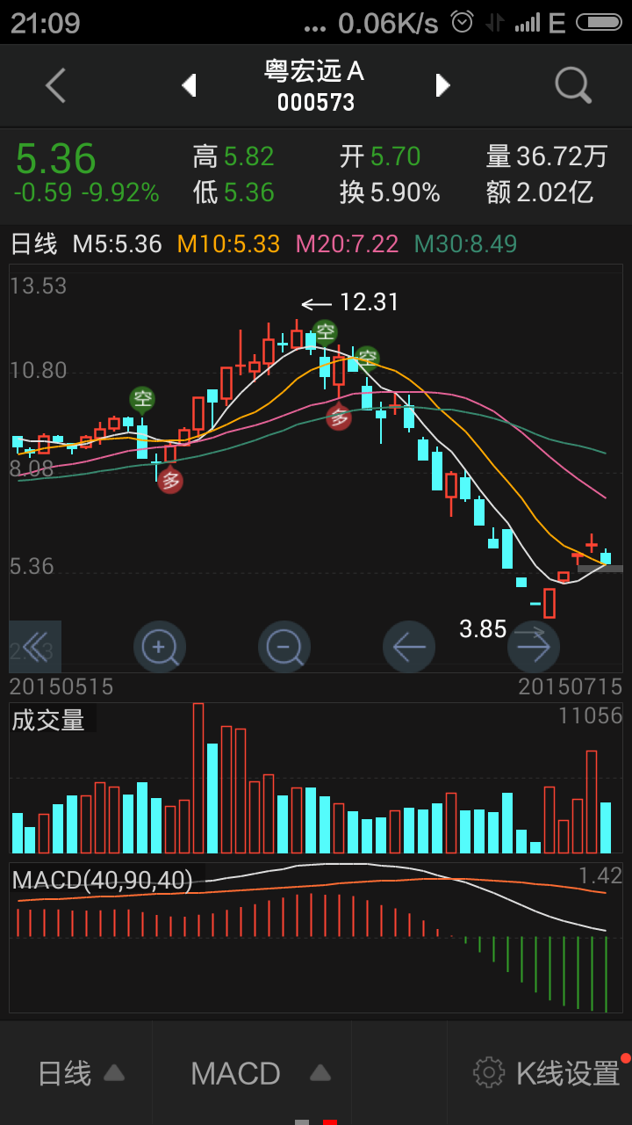Switch to previous stock with left triangle
632x1125 pixels.
[189, 85]
